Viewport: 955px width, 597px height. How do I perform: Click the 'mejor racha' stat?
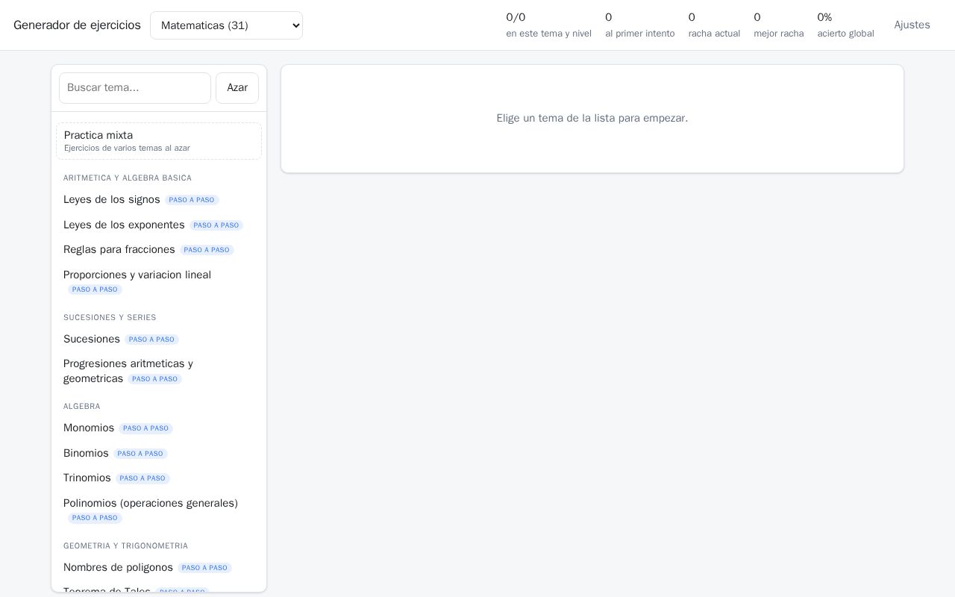pos(779,25)
